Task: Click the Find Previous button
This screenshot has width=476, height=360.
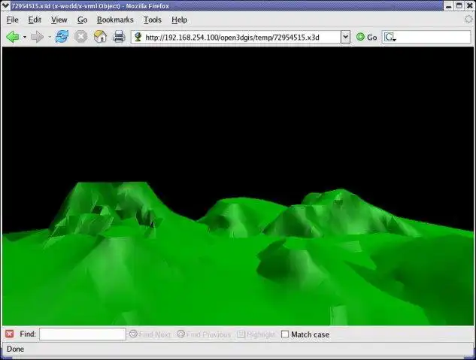Action: coord(204,334)
